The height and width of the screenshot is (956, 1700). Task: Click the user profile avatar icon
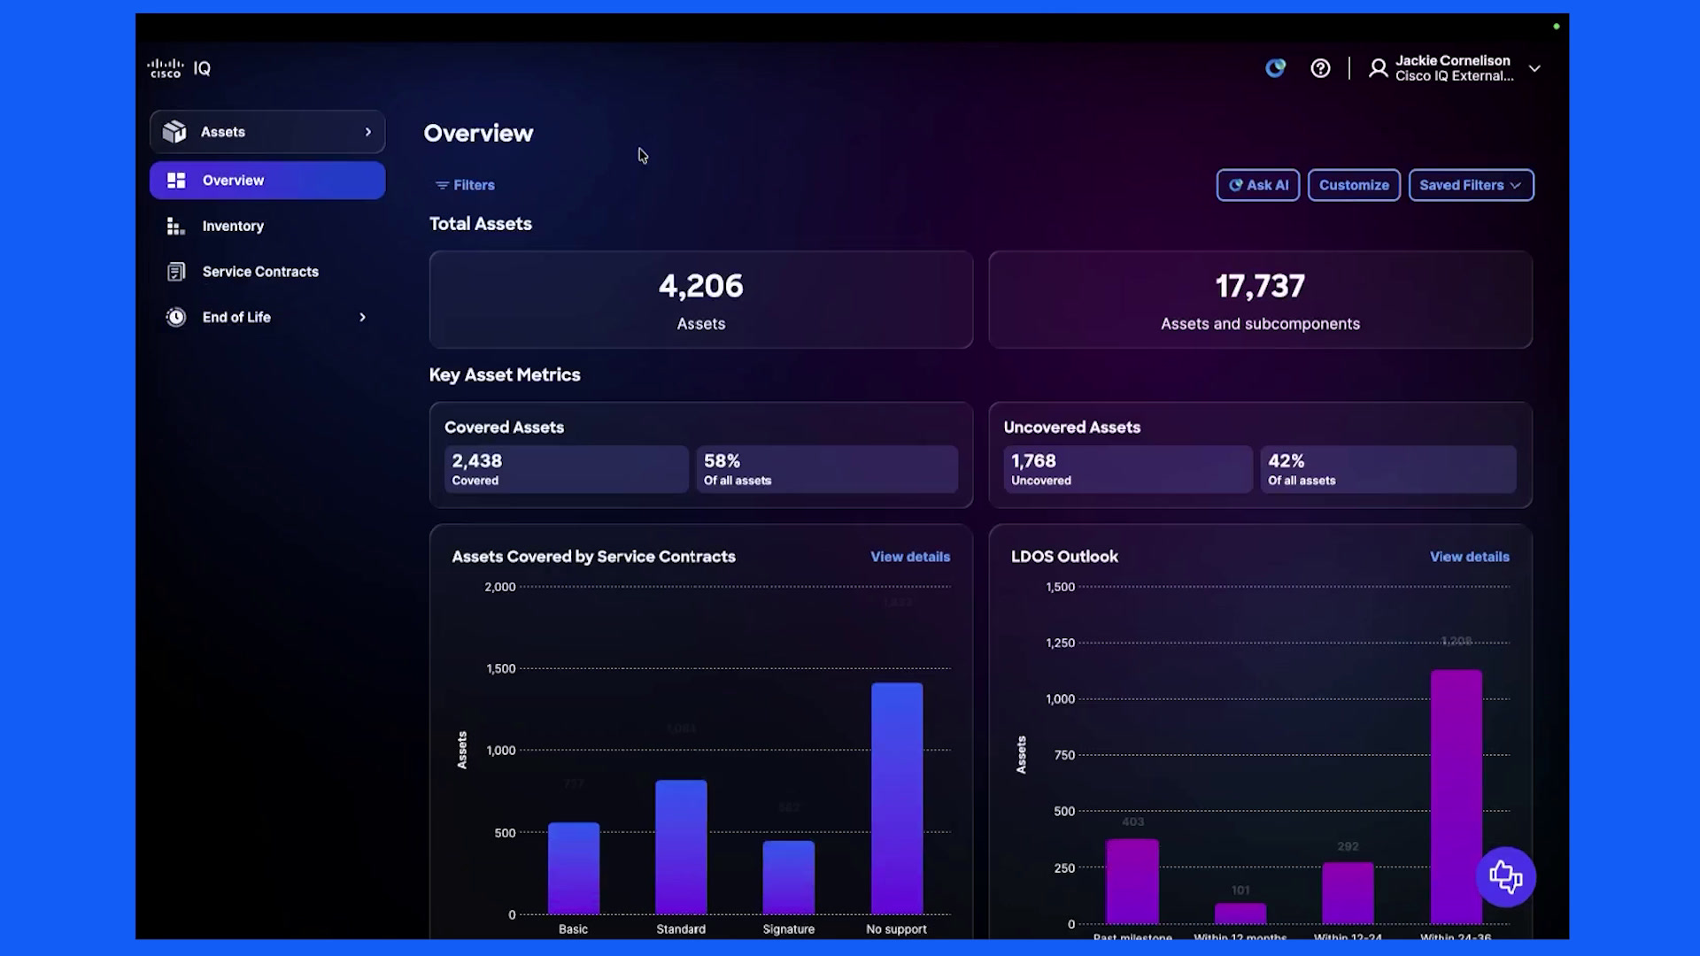pos(1378,68)
